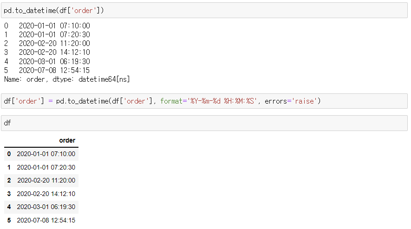Click the pd.to_datetime(df['order']) code cell
The image size is (411, 229).
coord(204,10)
